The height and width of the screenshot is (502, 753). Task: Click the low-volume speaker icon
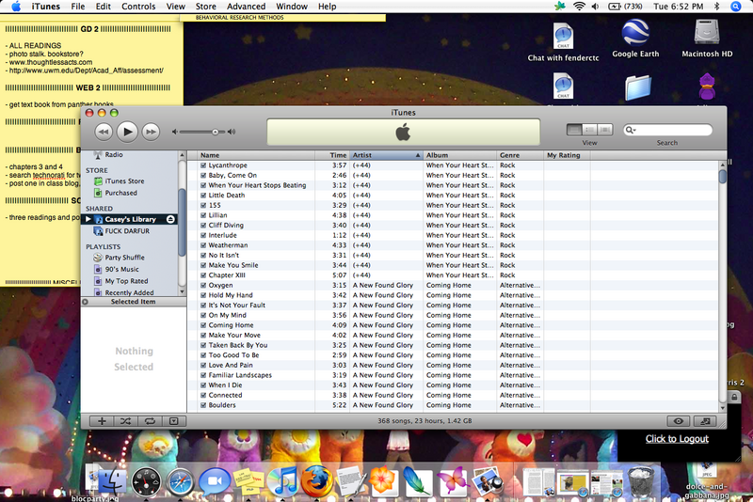click(175, 132)
